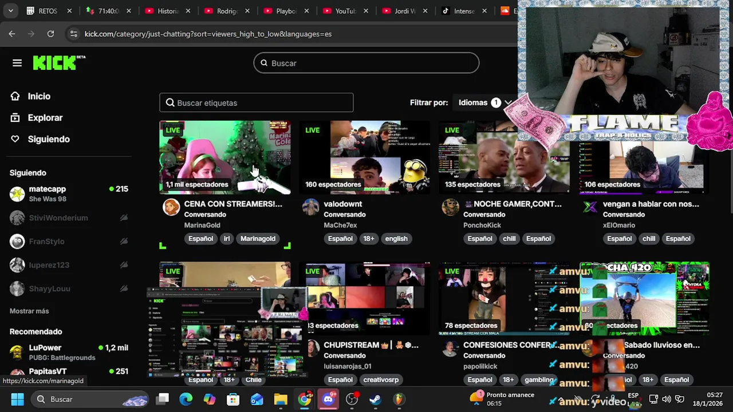Viewport: 733px width, 412px height.
Task: Open FL Studio from taskbar
Action: tap(399, 399)
